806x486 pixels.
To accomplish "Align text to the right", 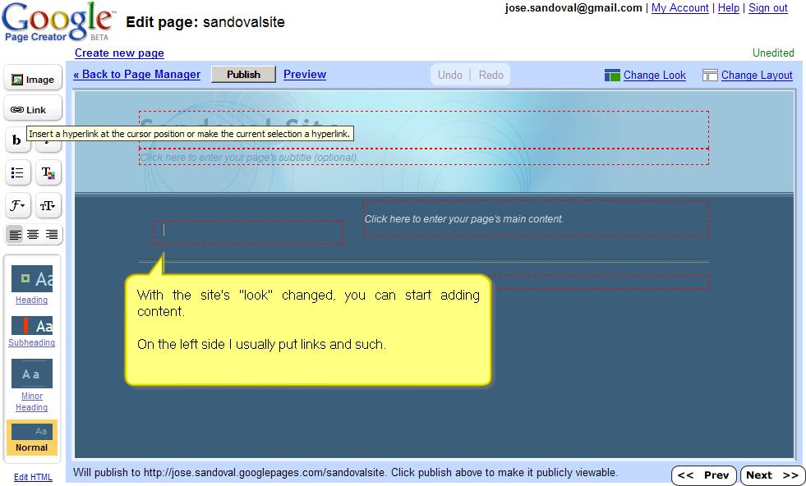I will point(52,235).
